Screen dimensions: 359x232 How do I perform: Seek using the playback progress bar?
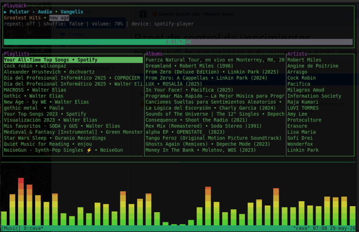click(x=178, y=42)
